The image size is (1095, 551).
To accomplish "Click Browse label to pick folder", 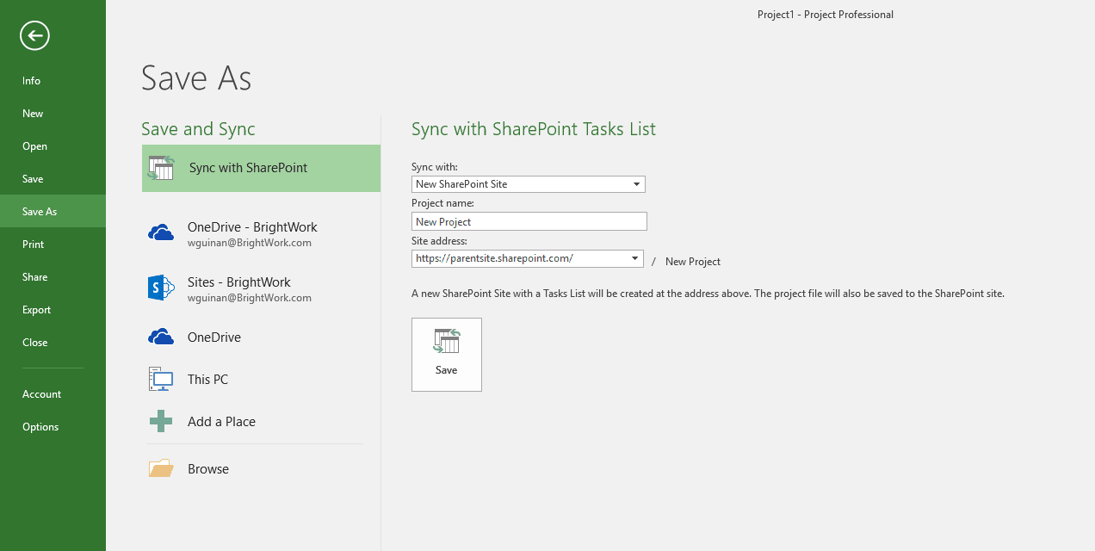I will [x=208, y=469].
